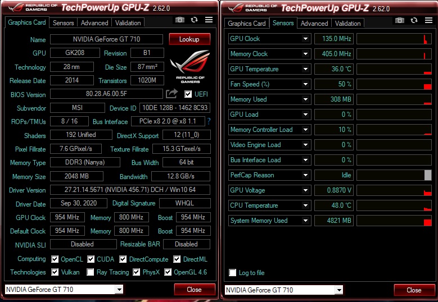Click the PerfCap Reason graph bar
438x302 pixels.
394,175
